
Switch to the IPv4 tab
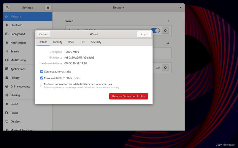[71, 42]
